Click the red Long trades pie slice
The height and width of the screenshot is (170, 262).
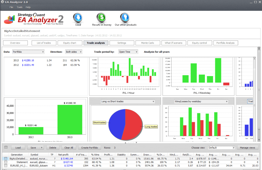point(133,124)
